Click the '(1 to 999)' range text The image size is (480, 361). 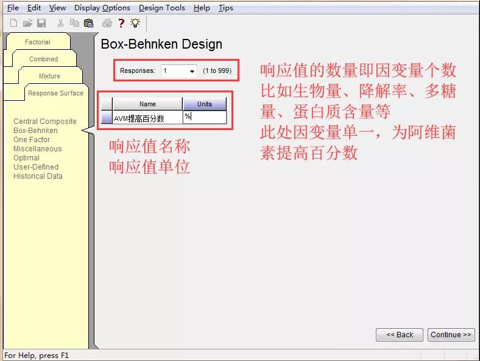(x=217, y=70)
